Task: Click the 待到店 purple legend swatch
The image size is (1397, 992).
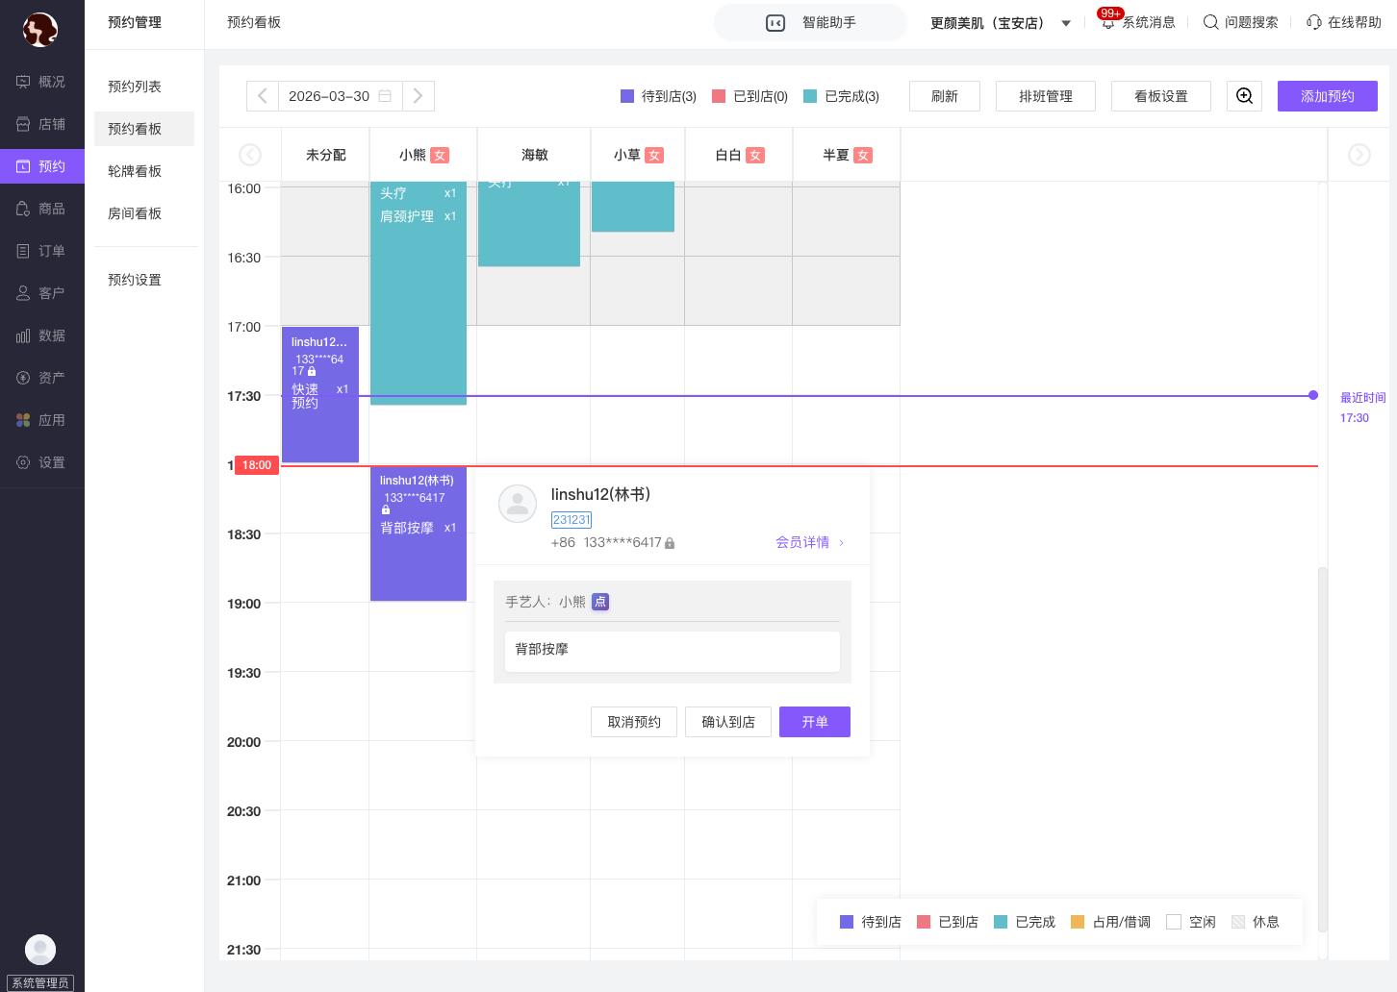Action: coord(627,96)
